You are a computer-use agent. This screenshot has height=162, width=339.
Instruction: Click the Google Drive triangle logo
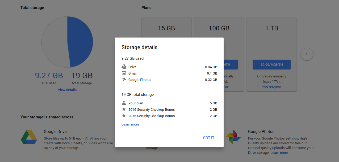pos(29,137)
